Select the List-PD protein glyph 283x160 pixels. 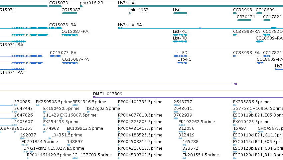pyautogui.click(x=180, y=56)
